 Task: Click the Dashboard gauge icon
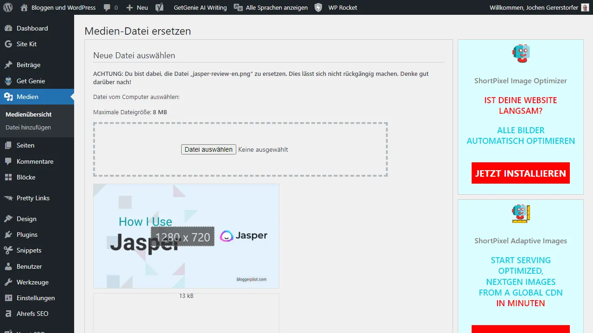[x=8, y=28]
